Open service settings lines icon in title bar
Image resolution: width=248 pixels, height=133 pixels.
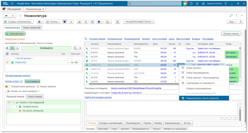[x=226, y=3]
